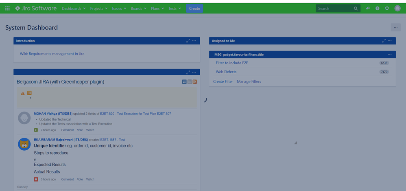This screenshot has height=191, width=406.
Task: Open the Introduction gadget options menu
Action: (x=194, y=41)
